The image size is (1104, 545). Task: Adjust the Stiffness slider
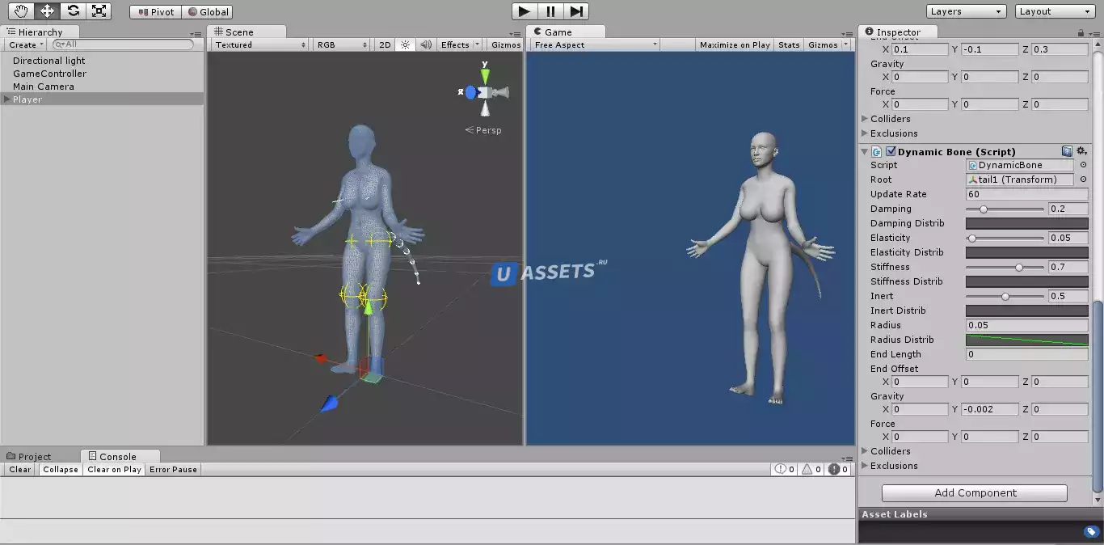[1005, 267]
